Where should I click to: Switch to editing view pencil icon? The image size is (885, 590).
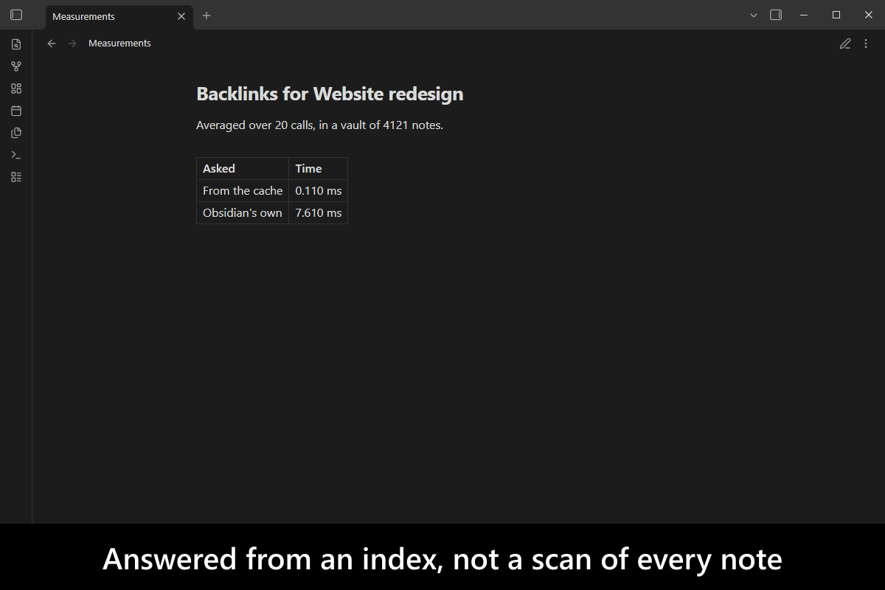click(845, 44)
